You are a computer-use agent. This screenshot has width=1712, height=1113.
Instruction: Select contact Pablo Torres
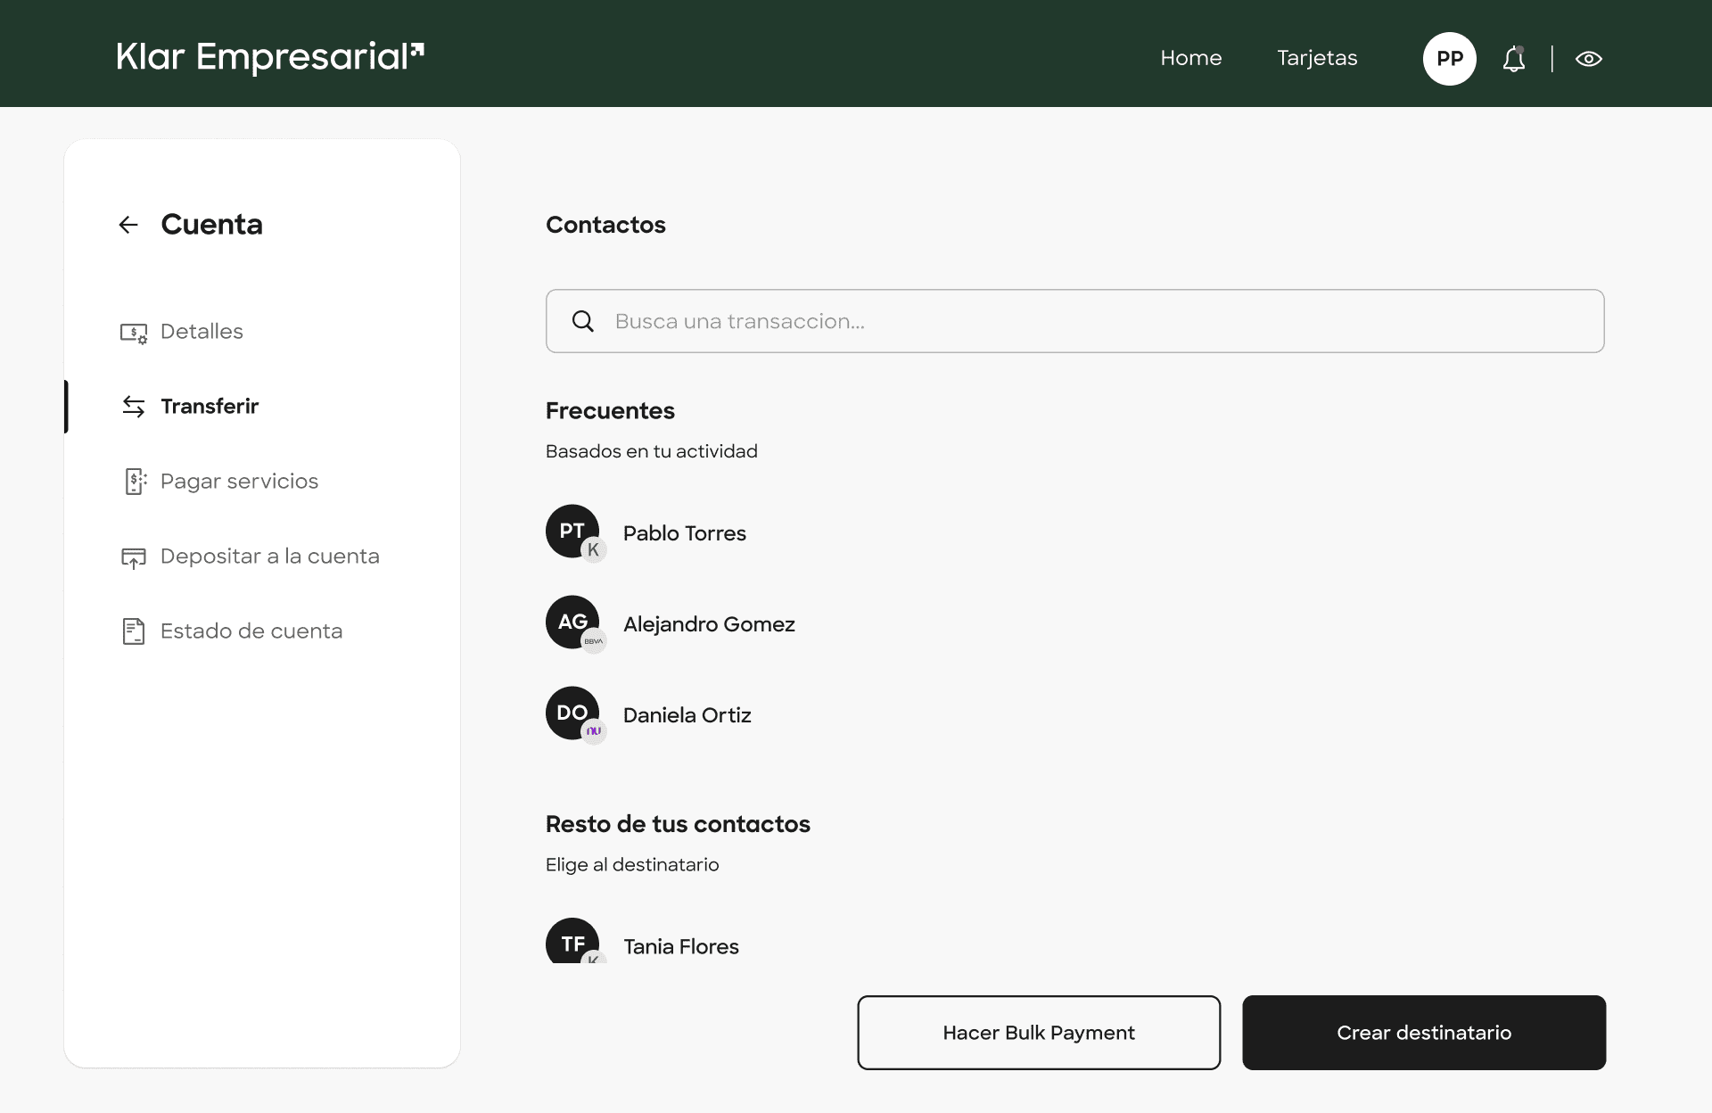tap(684, 533)
